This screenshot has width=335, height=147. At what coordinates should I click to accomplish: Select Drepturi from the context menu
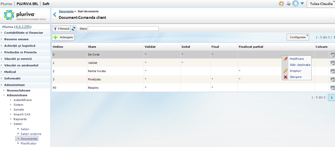tap(295, 71)
